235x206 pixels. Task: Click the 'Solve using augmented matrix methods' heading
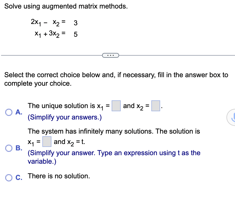(x=66, y=6)
